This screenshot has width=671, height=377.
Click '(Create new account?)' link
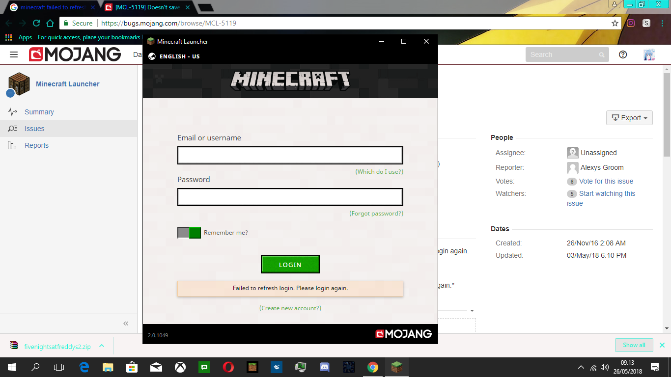click(x=290, y=308)
